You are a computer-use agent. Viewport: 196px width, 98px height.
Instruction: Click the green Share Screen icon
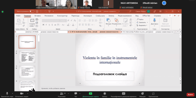[x=90, y=94]
